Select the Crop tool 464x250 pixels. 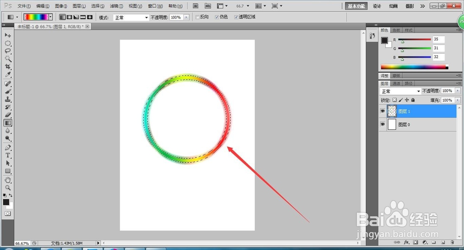click(x=8, y=67)
